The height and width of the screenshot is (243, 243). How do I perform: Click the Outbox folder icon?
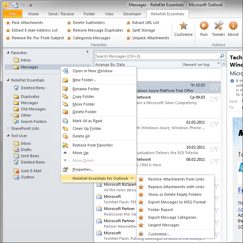click(16, 177)
